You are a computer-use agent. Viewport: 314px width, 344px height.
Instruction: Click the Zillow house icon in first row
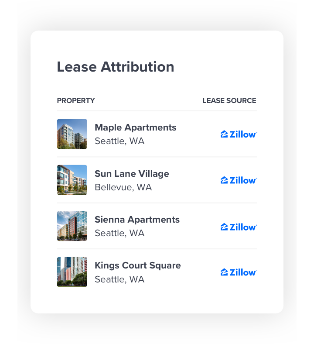[x=224, y=134]
